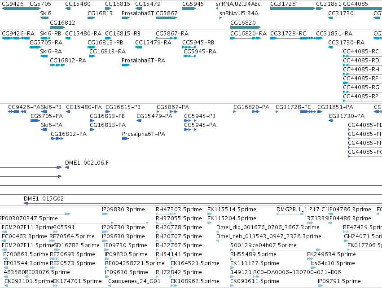This screenshot has width=382, height=288.
Task: Click the CG5867-RA transcript label
Action: point(172,34)
